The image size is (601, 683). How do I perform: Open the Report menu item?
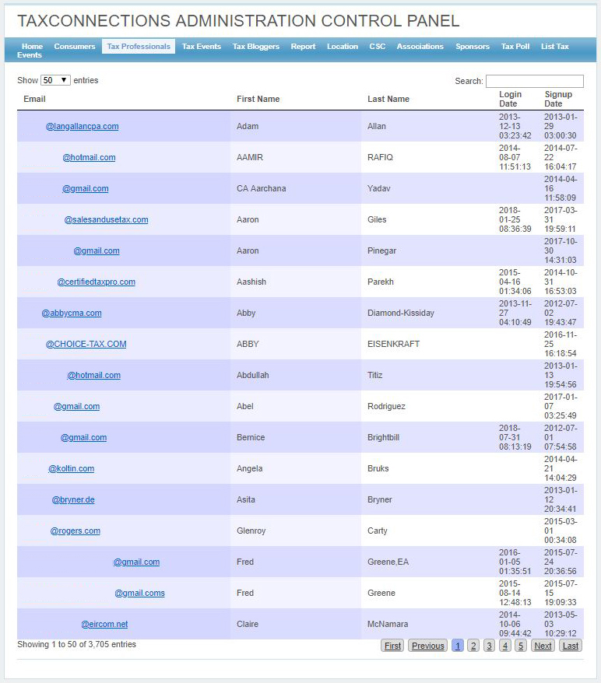click(303, 46)
